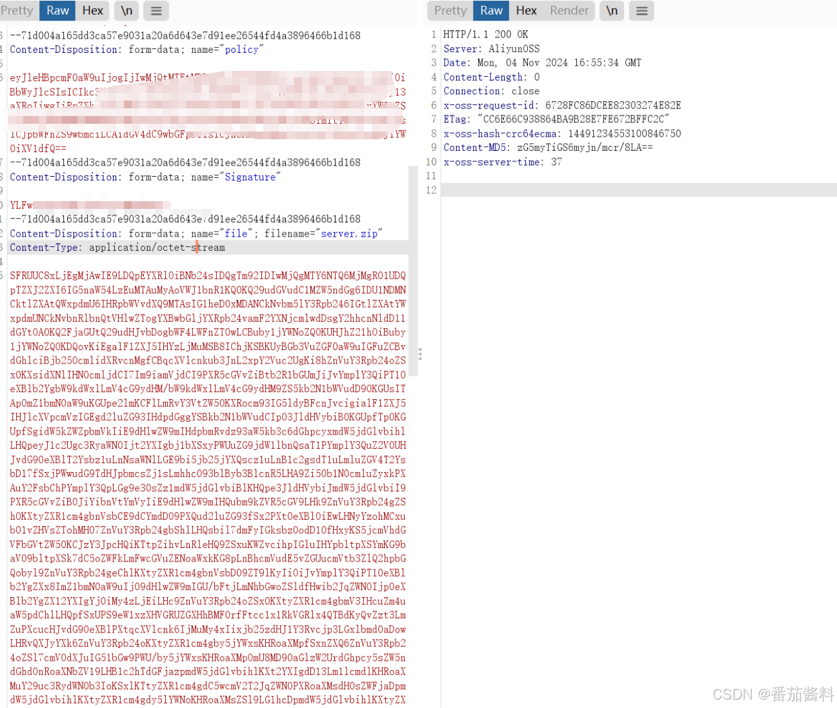Select Raw tab in response panel
Viewport: 837px width, 708px height.
click(x=491, y=10)
